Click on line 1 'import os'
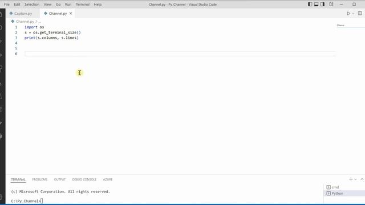 [x=34, y=27]
